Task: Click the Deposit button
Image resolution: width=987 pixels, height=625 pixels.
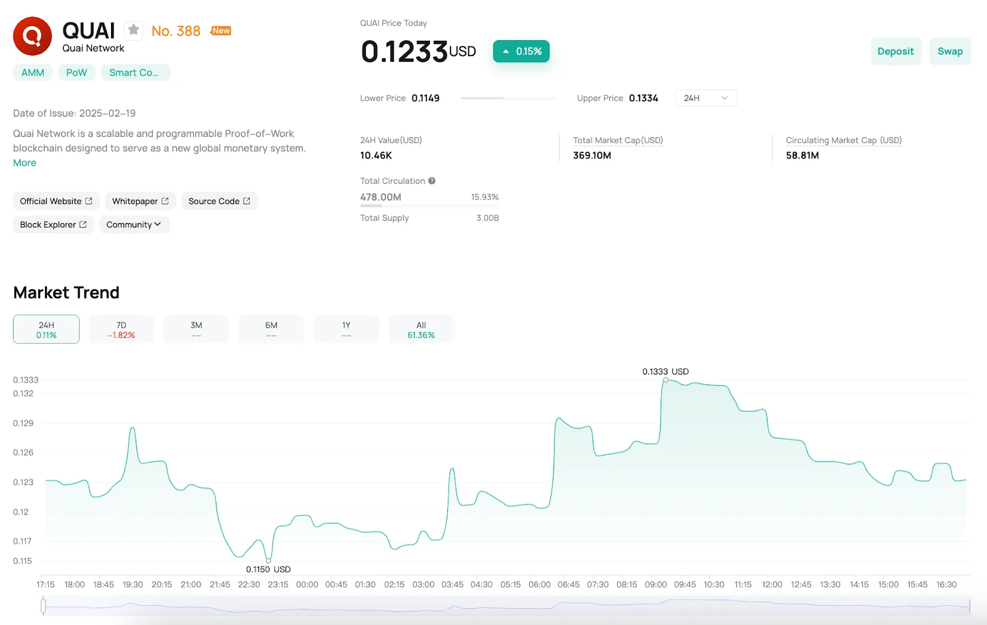Action: click(x=896, y=51)
